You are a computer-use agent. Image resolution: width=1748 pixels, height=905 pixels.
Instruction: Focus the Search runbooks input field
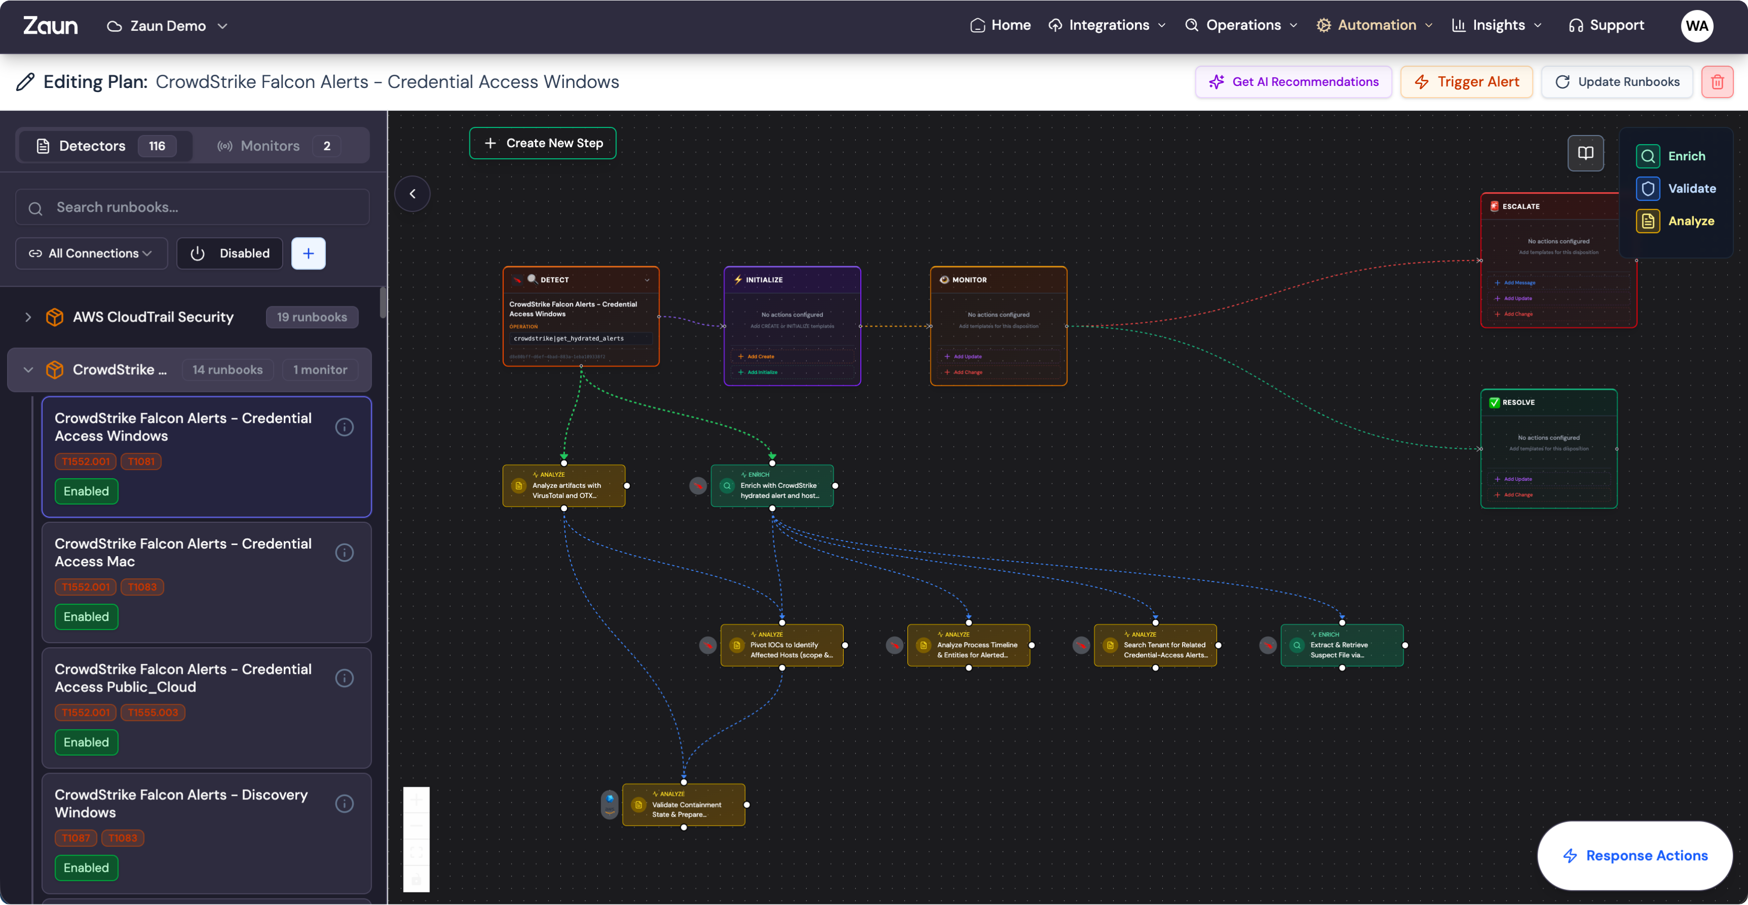click(x=193, y=208)
